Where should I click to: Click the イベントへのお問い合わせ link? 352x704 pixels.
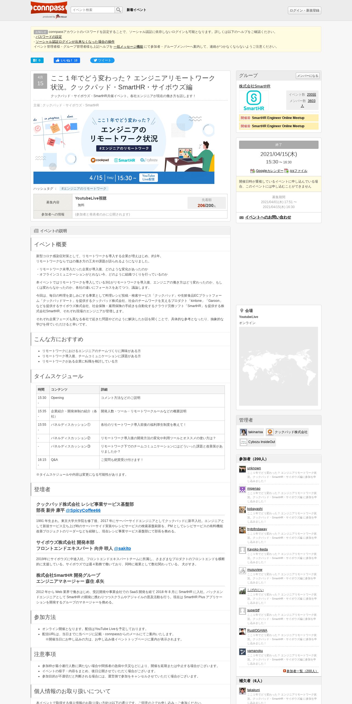pos(268,217)
